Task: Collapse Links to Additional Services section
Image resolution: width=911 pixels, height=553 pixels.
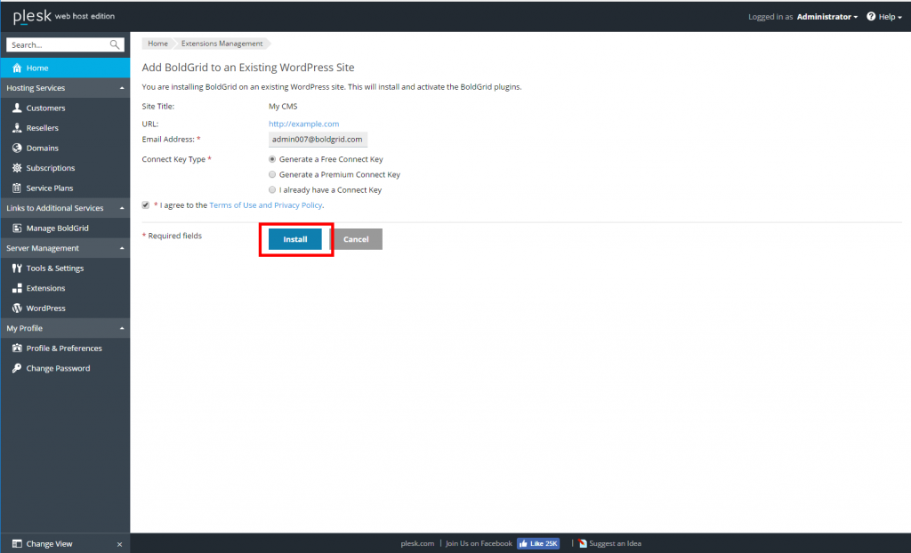Action: tap(122, 208)
